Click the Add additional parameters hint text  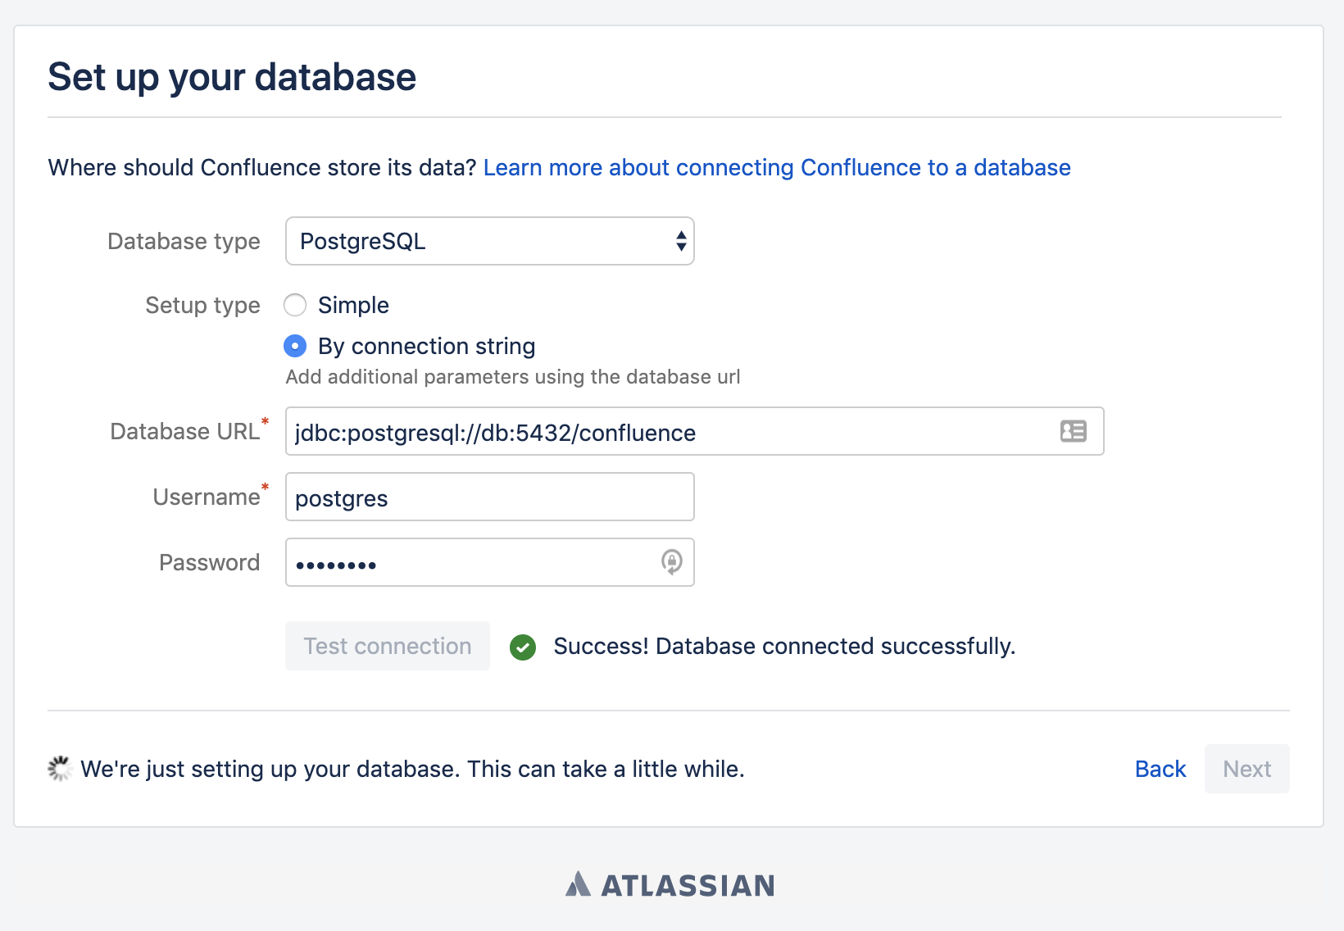point(513,377)
